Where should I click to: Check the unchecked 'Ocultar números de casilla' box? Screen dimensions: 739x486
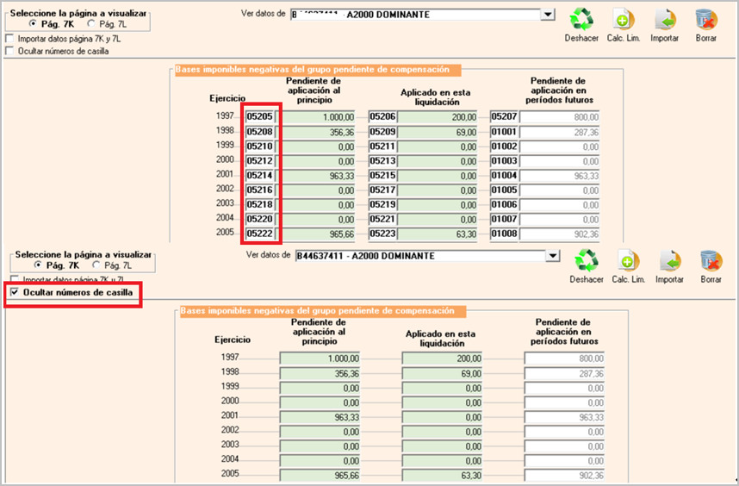click(9, 51)
